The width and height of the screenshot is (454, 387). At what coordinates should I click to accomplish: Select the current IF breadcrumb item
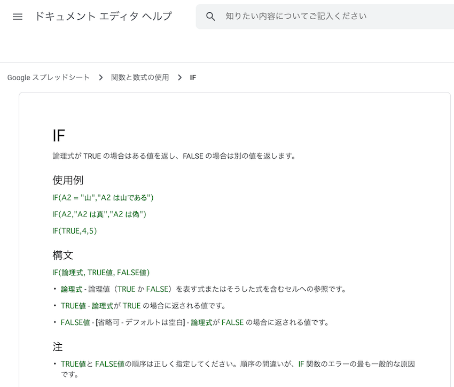click(x=193, y=78)
